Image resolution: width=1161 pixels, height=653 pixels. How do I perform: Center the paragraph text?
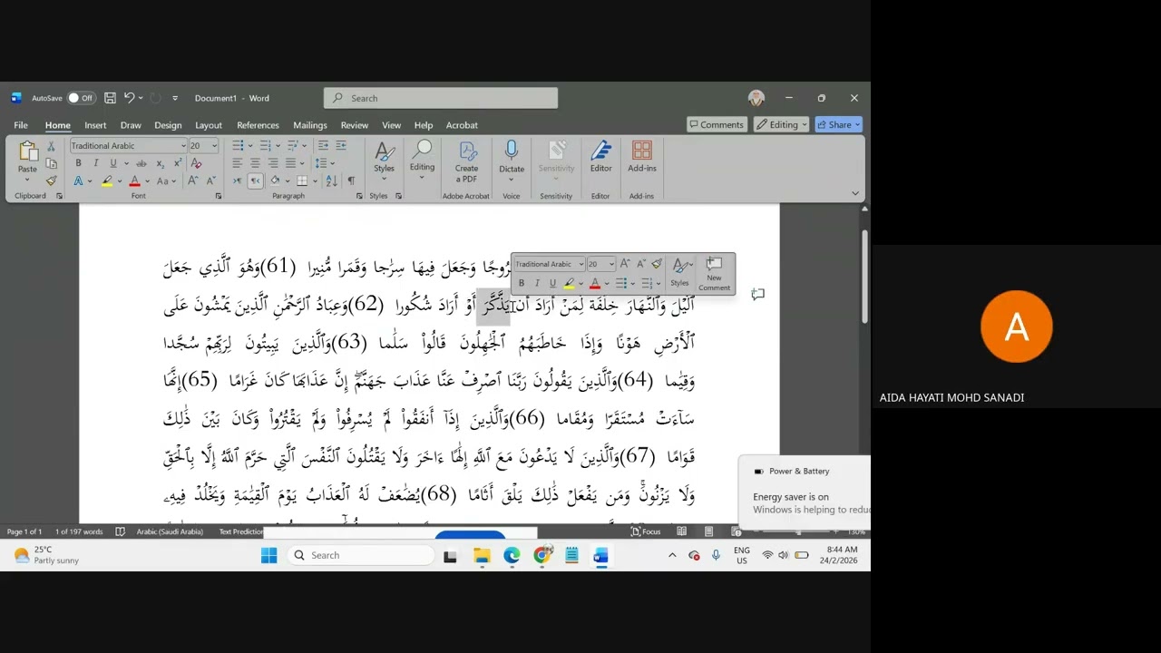[x=255, y=163]
